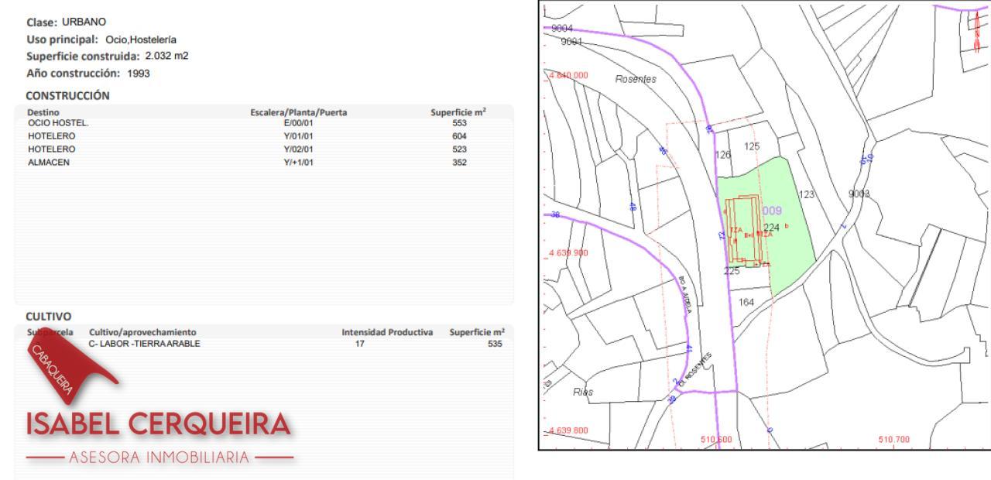Click the Superficie m² column header in CONSTRUCCIÓN
This screenshot has height=480, width=991.
coord(458,113)
